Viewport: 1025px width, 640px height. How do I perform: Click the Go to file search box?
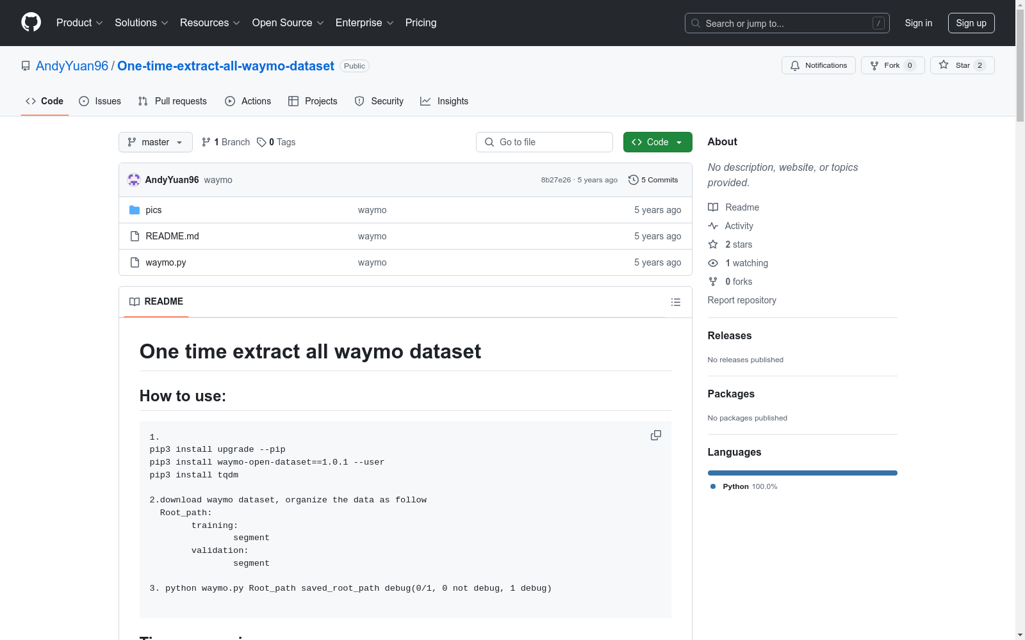click(x=545, y=142)
